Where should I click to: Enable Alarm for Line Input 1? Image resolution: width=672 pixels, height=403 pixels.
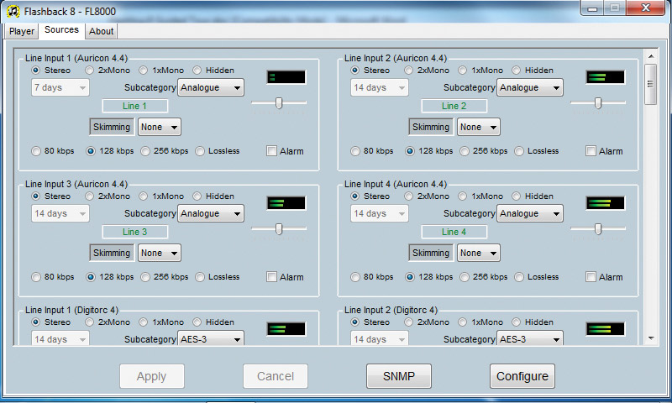[272, 151]
